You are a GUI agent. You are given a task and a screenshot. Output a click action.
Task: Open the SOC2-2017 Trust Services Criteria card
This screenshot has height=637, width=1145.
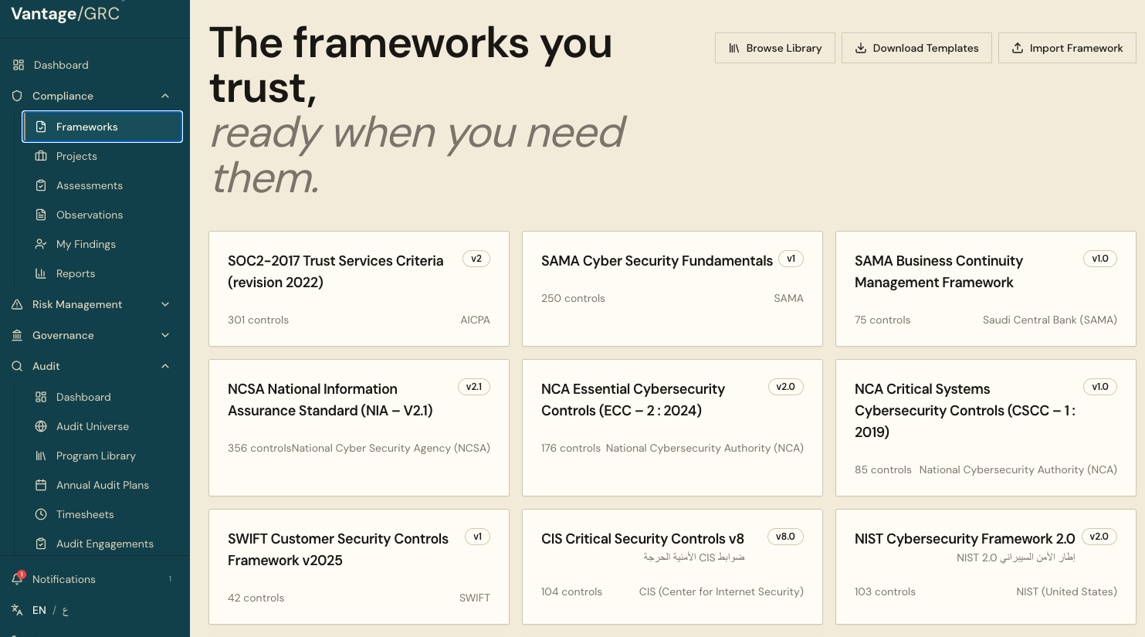pos(359,289)
